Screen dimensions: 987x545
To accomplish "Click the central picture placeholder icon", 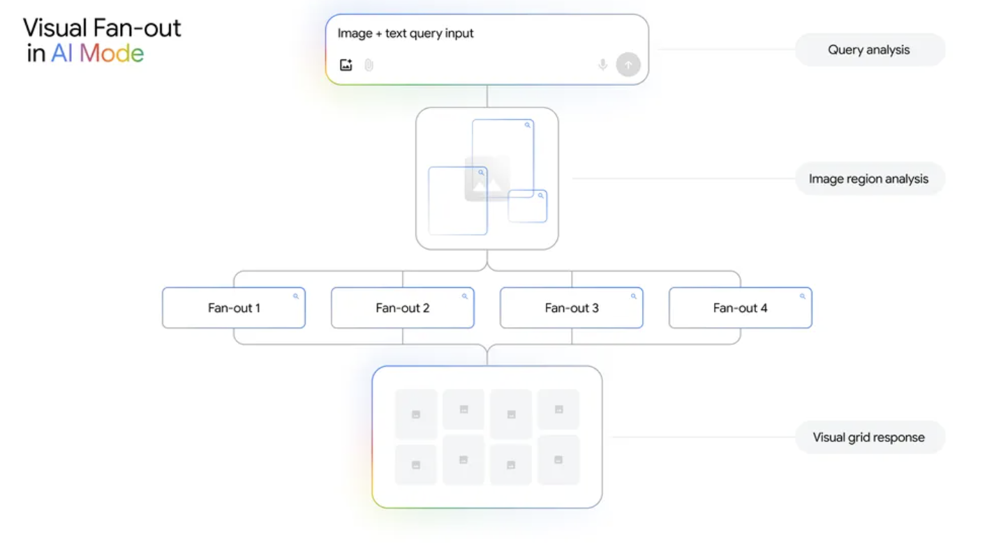I will [x=487, y=179].
